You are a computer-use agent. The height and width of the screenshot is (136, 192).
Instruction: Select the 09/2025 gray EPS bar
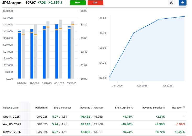point(73,50)
